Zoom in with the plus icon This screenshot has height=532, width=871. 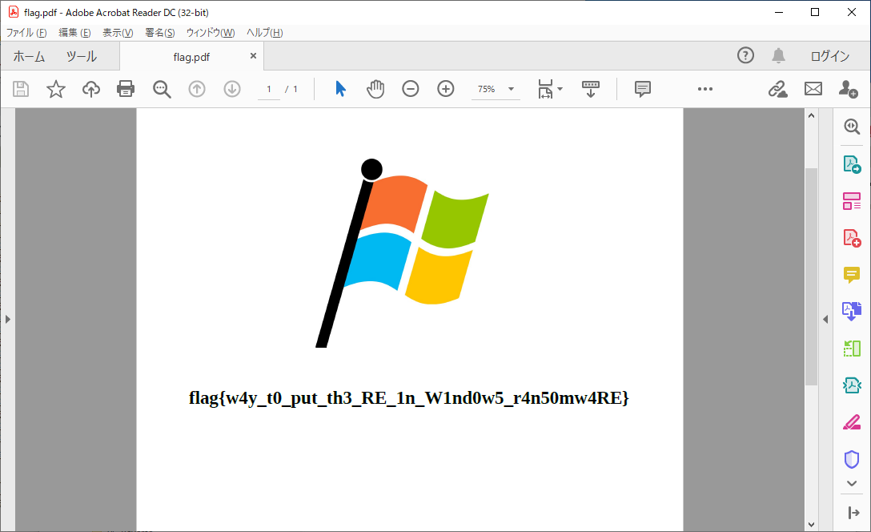coord(445,89)
